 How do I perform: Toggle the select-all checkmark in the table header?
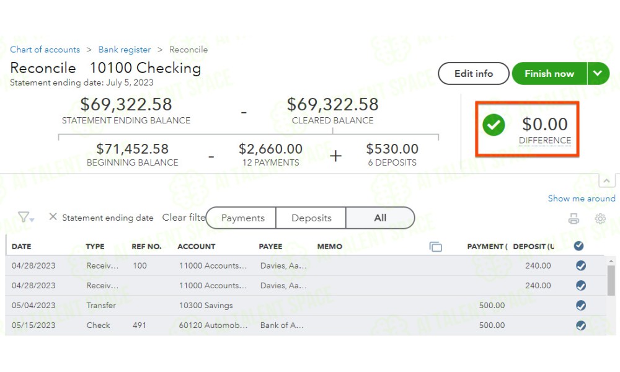point(578,246)
